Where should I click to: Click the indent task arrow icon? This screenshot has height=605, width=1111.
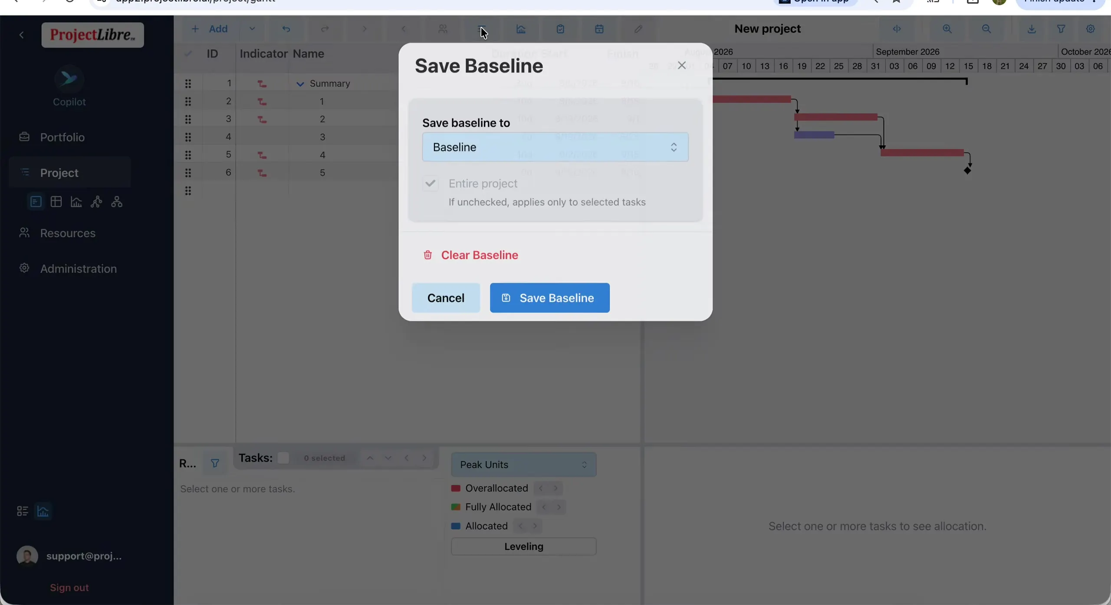pos(364,29)
